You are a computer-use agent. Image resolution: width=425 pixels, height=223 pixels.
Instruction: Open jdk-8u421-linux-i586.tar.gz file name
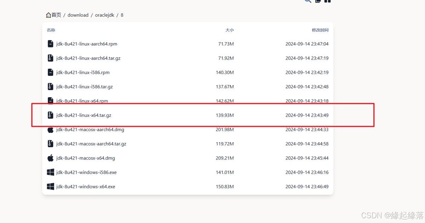[x=85, y=87]
